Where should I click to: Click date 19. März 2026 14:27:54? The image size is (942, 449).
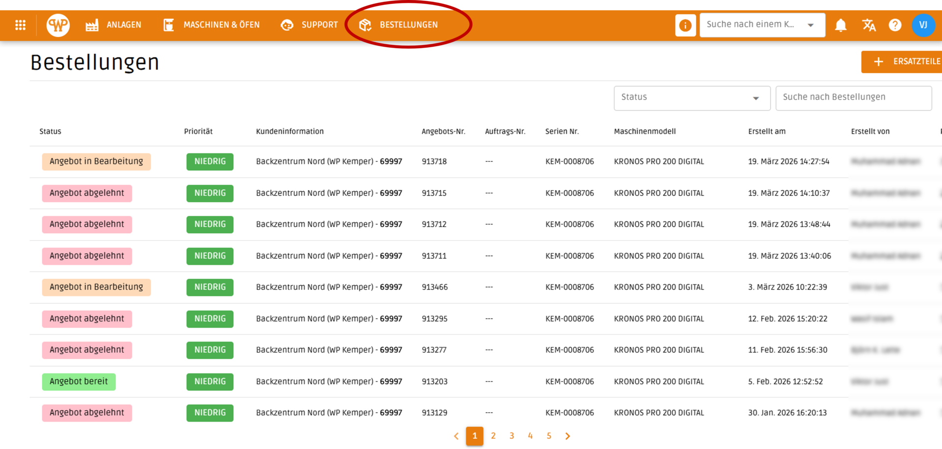pos(788,161)
